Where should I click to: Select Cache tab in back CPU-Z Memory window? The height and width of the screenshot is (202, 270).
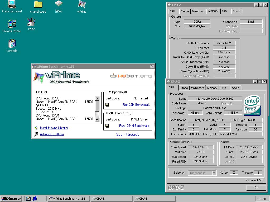click(185, 11)
